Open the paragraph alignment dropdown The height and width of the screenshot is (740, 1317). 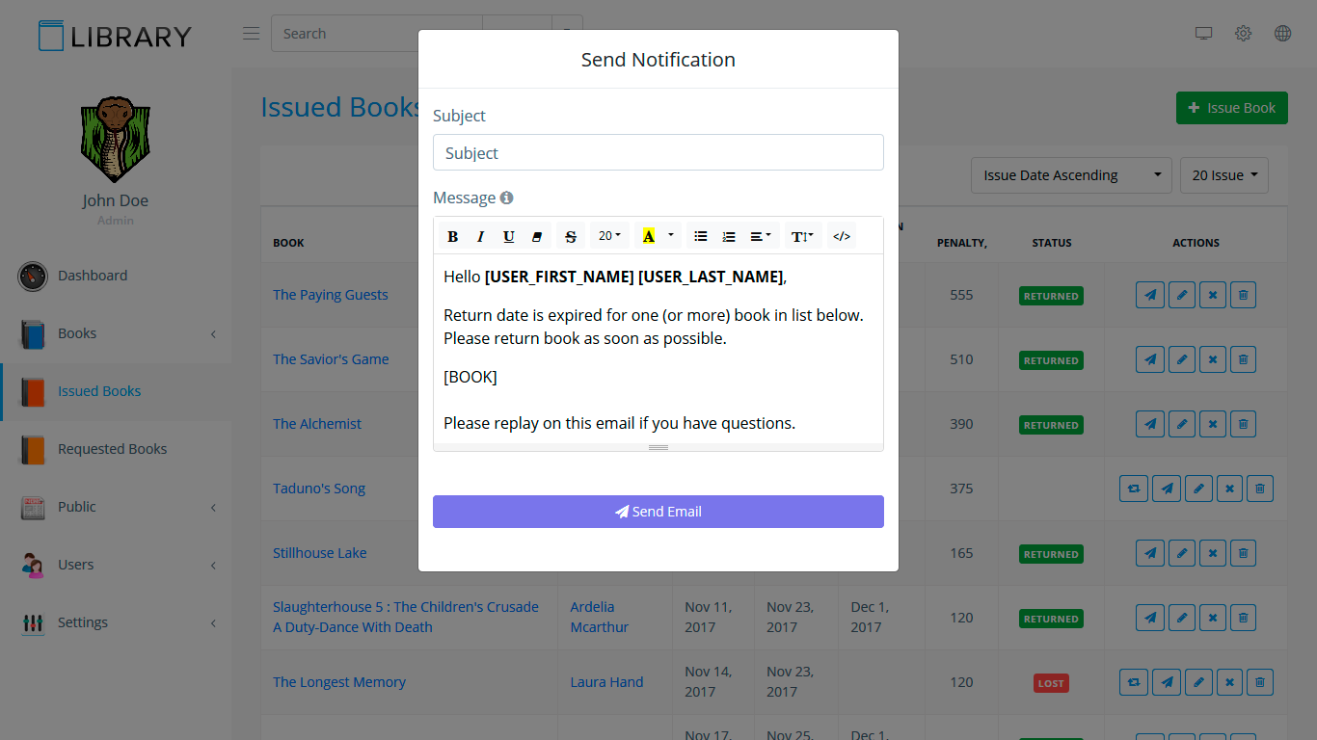point(761,236)
